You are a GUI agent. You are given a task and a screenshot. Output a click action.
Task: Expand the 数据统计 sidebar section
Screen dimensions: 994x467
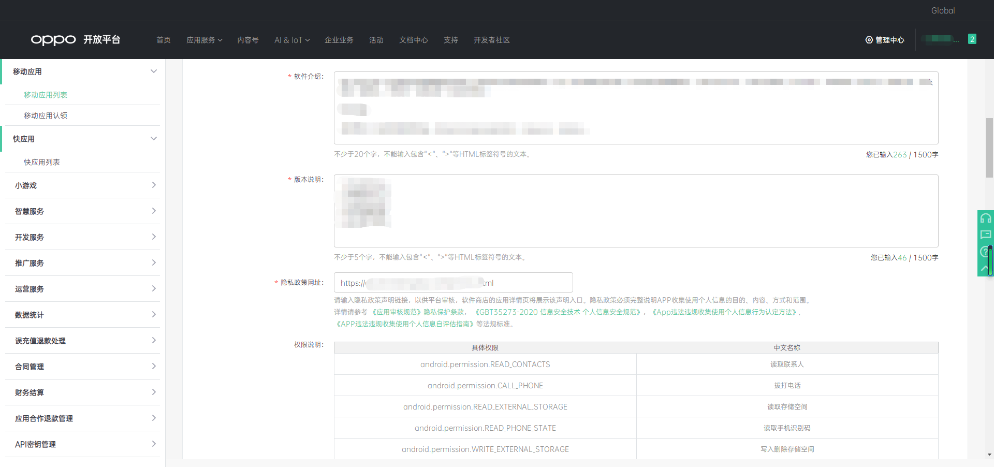point(83,315)
